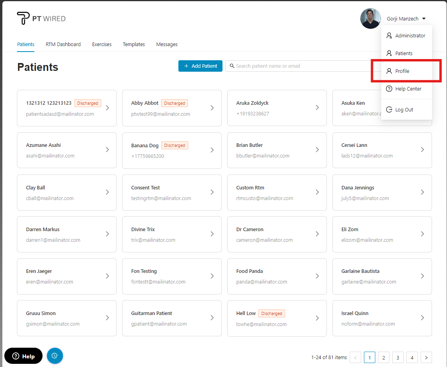Open the black Help button
This screenshot has height=367, width=447.
click(23, 356)
